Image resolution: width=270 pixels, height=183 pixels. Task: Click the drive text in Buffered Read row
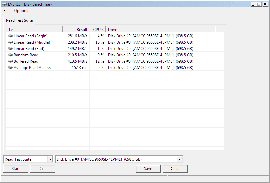click(x=151, y=61)
